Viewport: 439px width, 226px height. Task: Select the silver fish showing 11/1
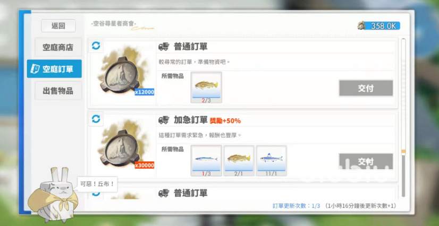271,160
